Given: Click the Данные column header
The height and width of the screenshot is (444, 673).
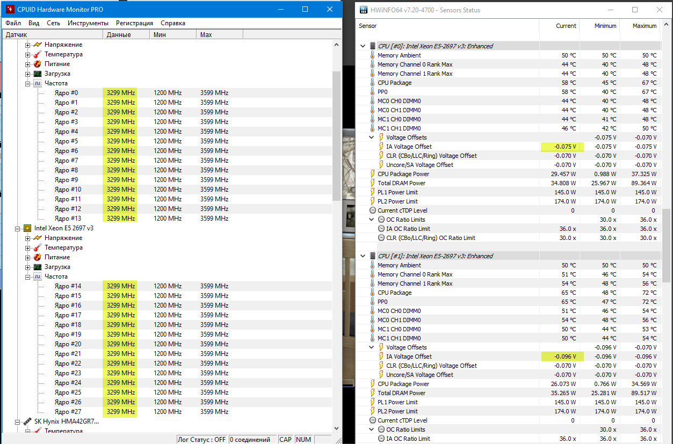Looking at the screenshot, I should tap(126, 34).
